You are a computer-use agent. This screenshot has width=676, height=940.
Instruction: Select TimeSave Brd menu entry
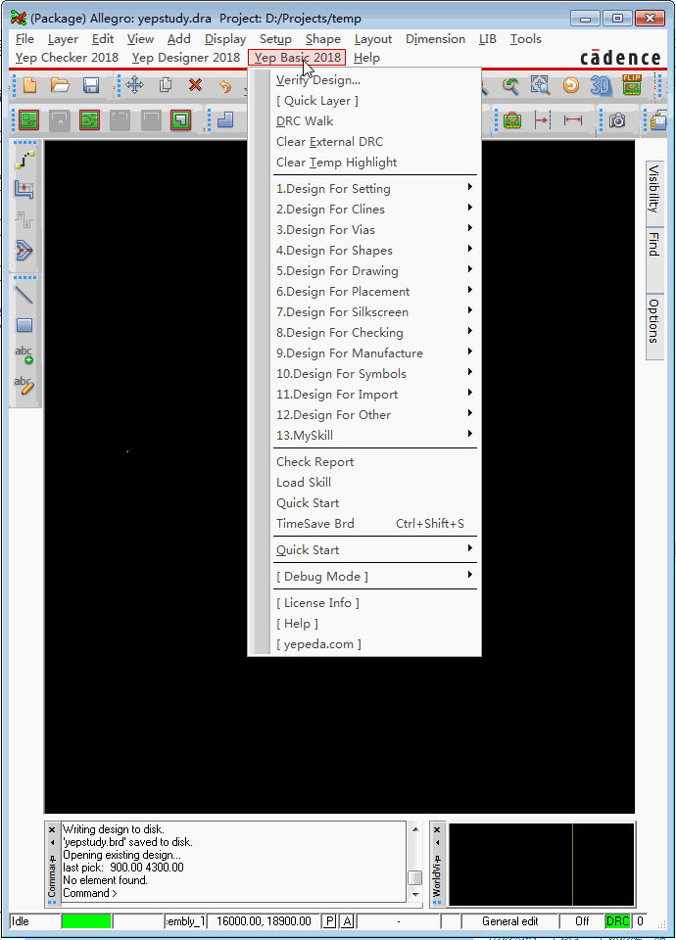coord(375,523)
